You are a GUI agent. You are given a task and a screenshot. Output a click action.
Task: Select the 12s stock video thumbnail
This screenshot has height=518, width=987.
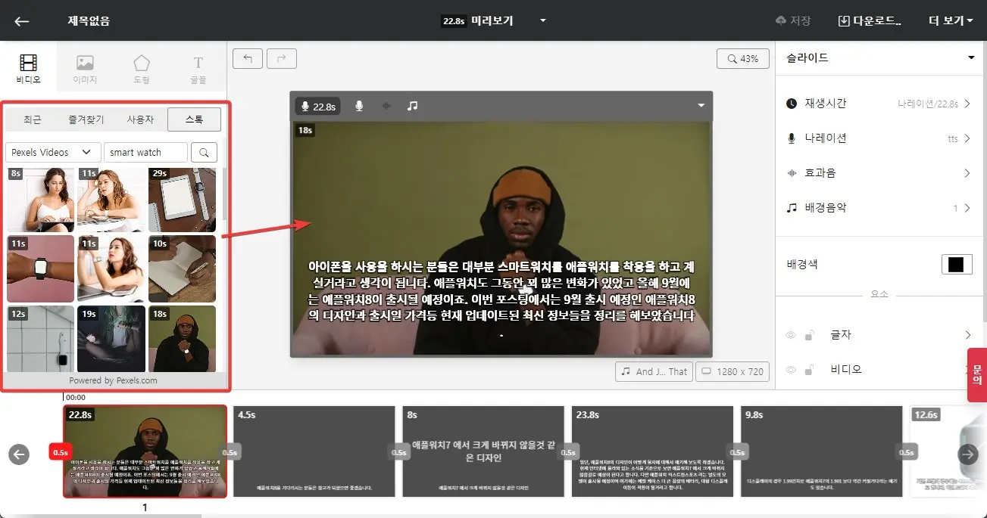click(40, 338)
